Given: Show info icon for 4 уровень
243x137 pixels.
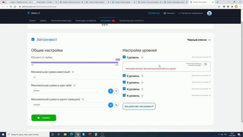Looking at the screenshot, I should pos(142,89).
